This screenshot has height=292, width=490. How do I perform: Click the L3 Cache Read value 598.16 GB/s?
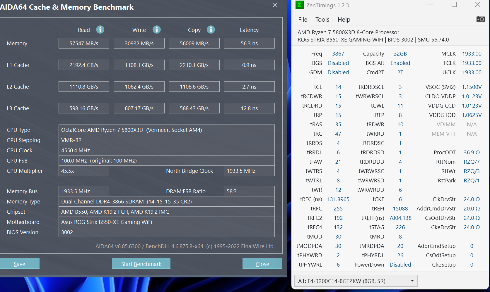pyautogui.click(x=84, y=108)
